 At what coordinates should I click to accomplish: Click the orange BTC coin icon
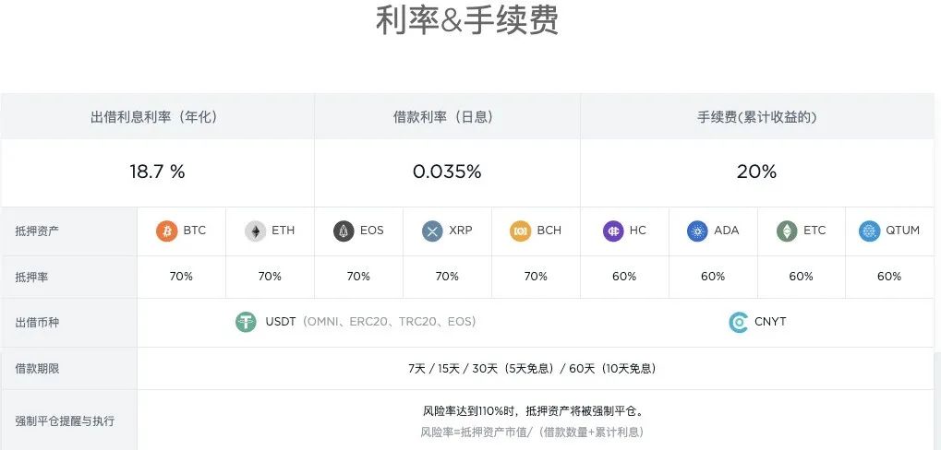tap(166, 231)
